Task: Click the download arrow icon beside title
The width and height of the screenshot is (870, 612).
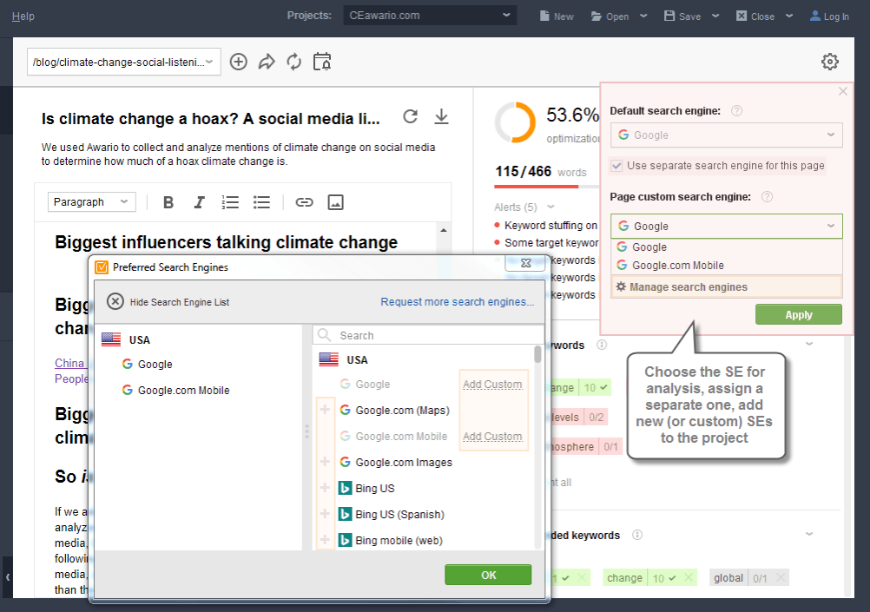Action: (441, 116)
